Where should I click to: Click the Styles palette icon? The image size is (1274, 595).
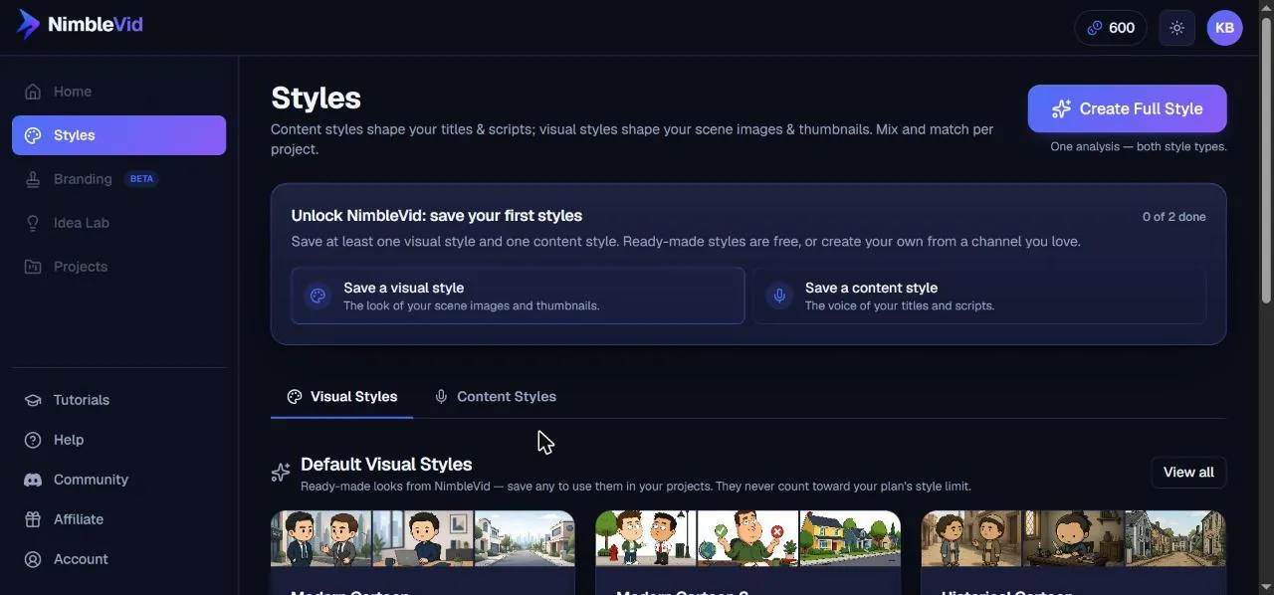[33, 135]
